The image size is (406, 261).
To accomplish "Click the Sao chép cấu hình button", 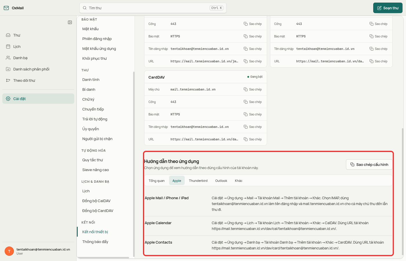I will click(x=369, y=164).
